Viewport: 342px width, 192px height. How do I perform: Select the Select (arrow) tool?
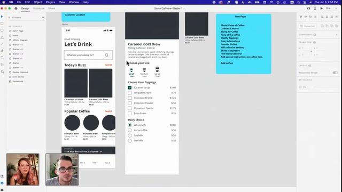click(x=2, y=17)
